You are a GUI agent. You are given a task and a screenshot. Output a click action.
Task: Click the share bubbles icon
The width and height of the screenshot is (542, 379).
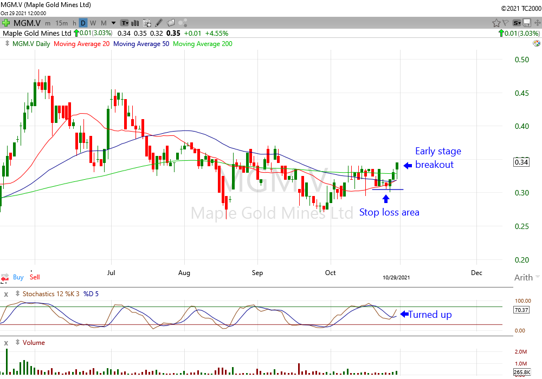(x=183, y=23)
